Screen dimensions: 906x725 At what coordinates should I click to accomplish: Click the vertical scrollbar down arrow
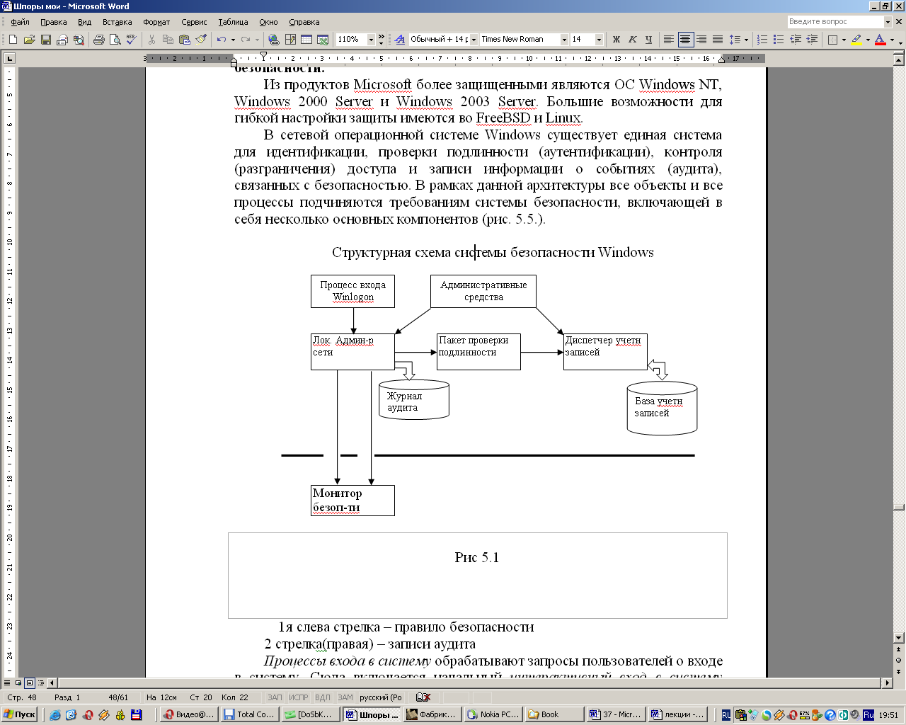(x=899, y=637)
